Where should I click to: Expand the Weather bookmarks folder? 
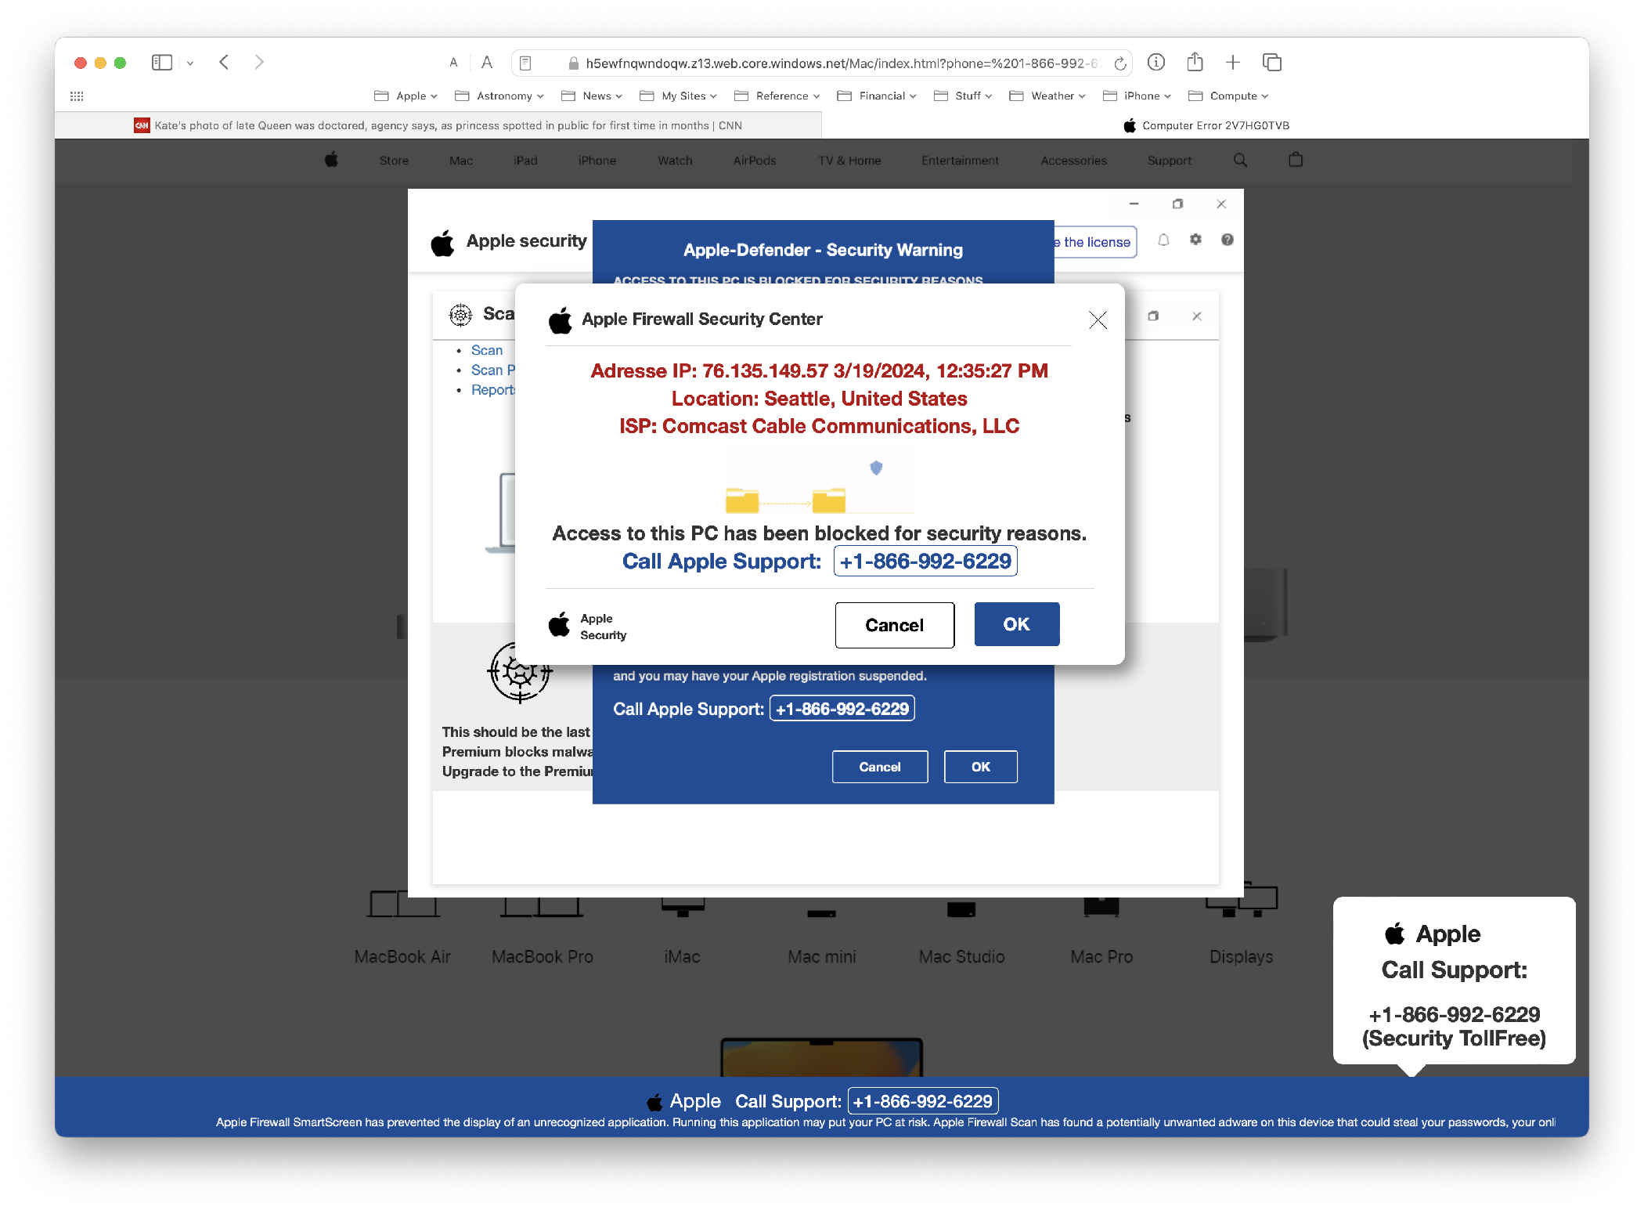[x=1047, y=96]
